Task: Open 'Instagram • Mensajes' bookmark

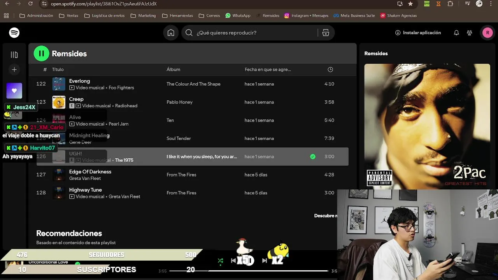Action: (306, 16)
